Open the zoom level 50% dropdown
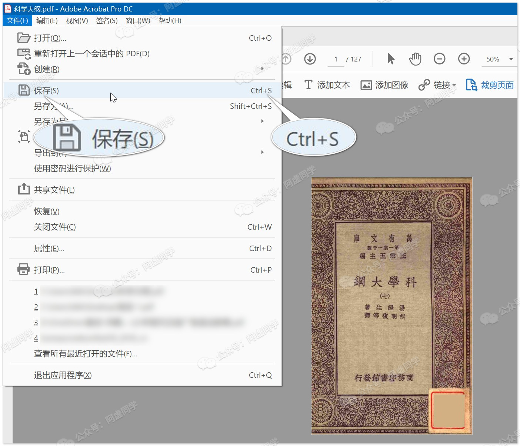 tap(499, 59)
